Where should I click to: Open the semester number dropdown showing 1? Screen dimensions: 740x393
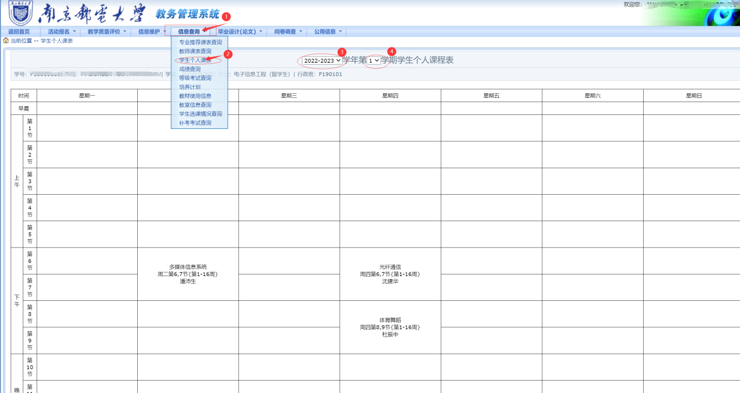[x=373, y=61]
